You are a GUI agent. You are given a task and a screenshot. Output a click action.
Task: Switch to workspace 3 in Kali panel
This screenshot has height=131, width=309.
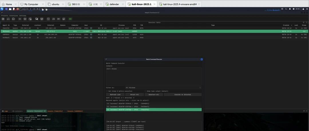34,9
